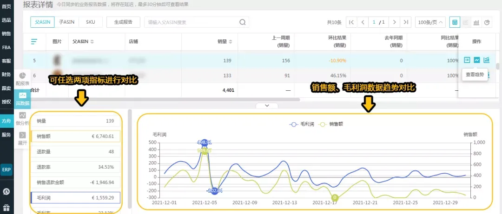Open the column settings icon in table header

click(34, 42)
